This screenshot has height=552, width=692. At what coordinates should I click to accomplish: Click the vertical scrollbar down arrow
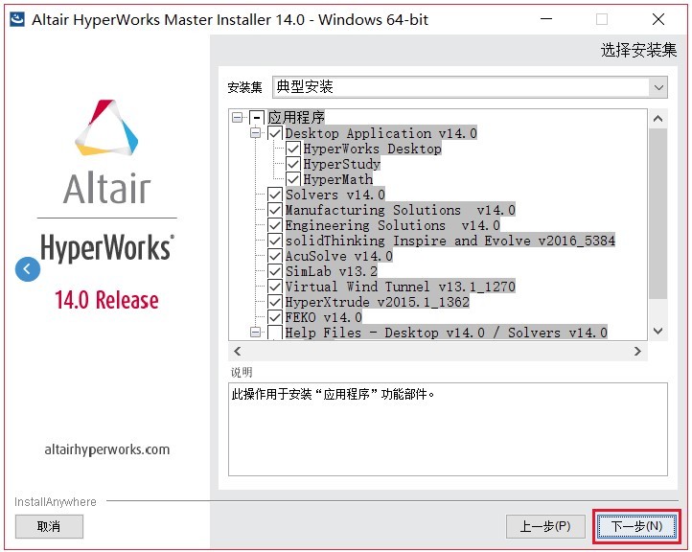(658, 331)
